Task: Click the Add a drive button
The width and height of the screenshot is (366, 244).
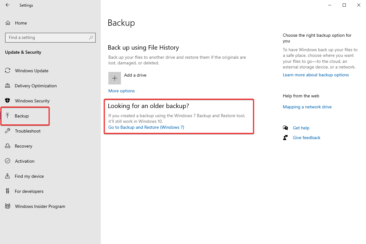Action: (x=115, y=78)
